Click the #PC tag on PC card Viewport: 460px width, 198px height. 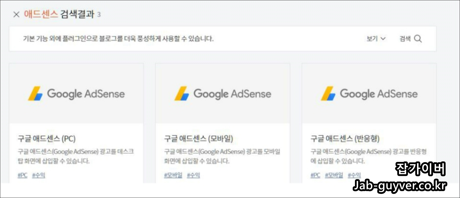[22, 175]
